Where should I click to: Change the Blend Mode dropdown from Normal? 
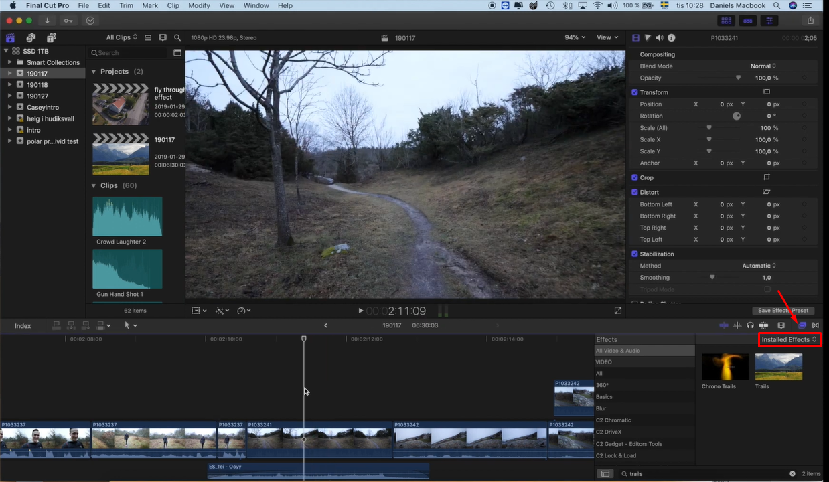pos(764,66)
